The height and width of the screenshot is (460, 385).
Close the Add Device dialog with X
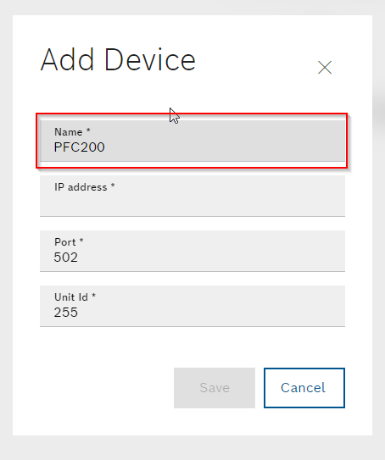tap(325, 68)
